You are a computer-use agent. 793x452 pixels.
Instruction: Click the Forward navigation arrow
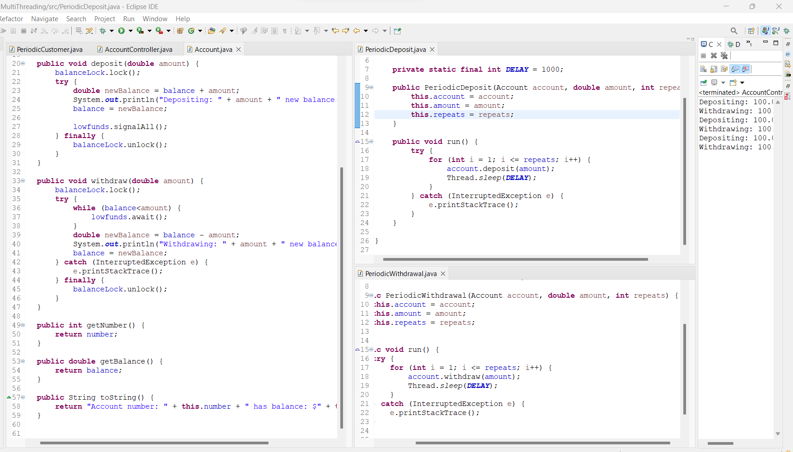click(x=376, y=31)
